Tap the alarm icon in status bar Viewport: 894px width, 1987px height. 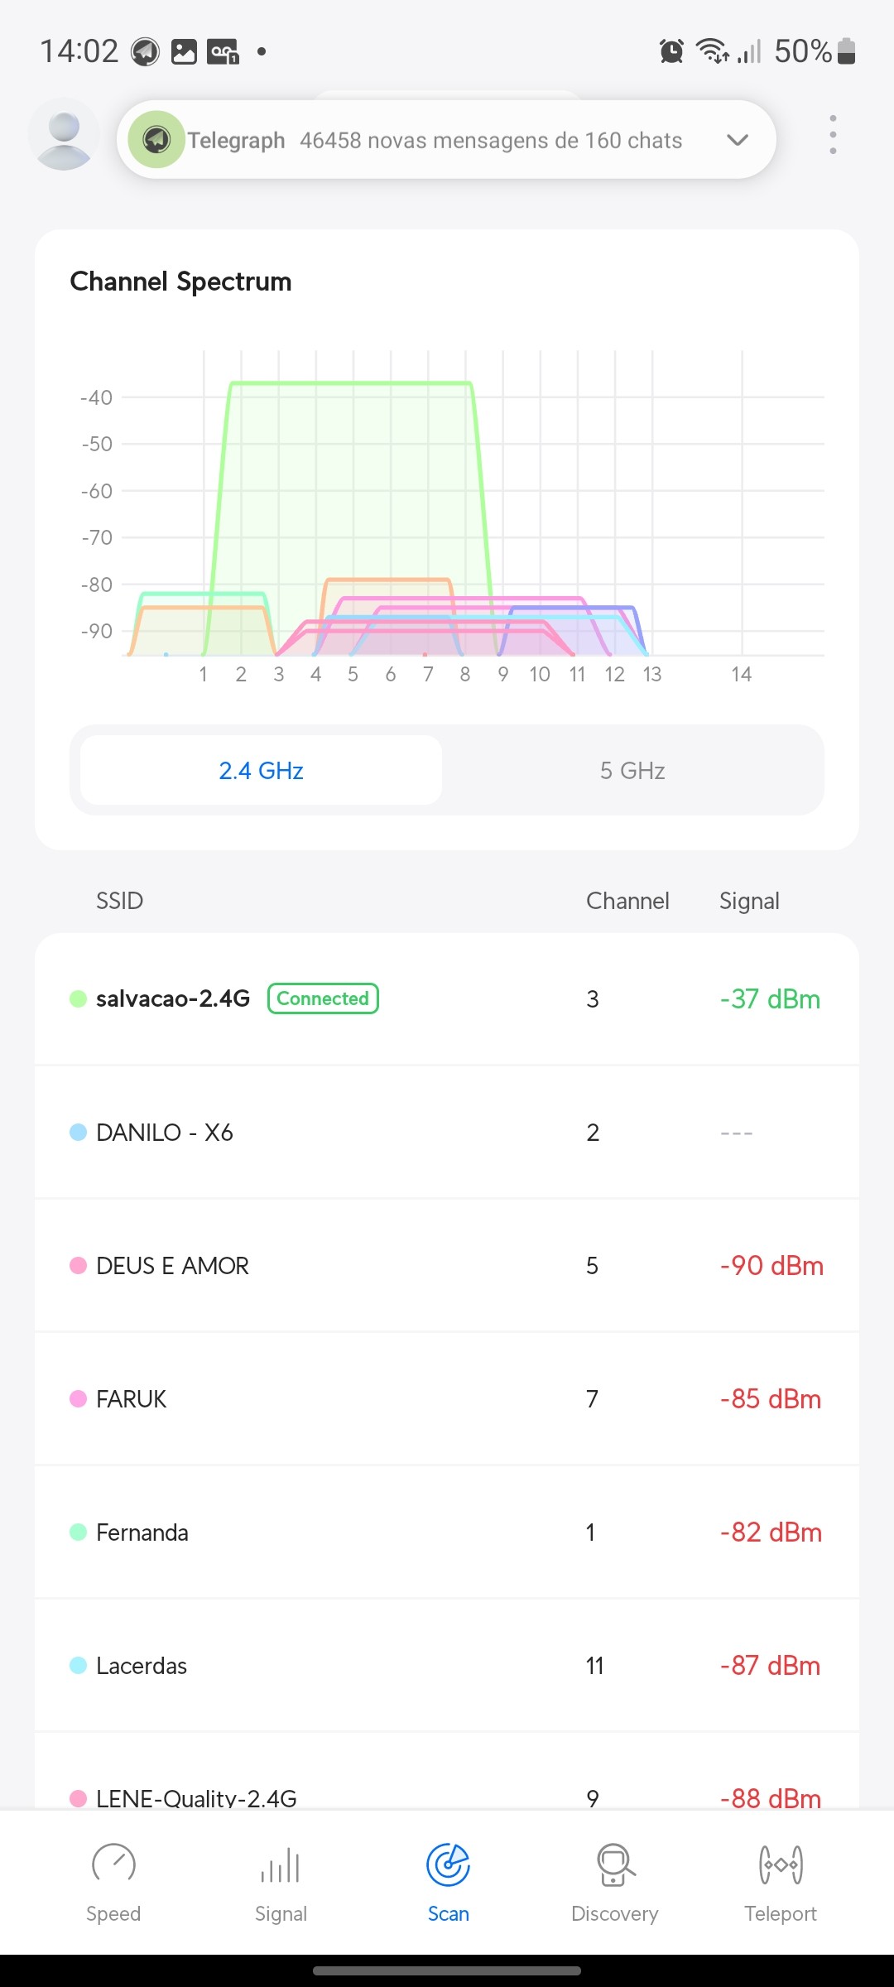point(671,51)
